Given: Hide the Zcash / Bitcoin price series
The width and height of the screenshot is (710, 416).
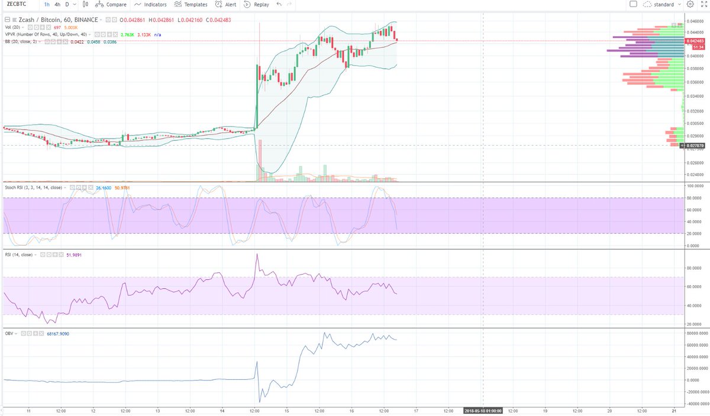Looking at the screenshot, I should tap(108, 20).
